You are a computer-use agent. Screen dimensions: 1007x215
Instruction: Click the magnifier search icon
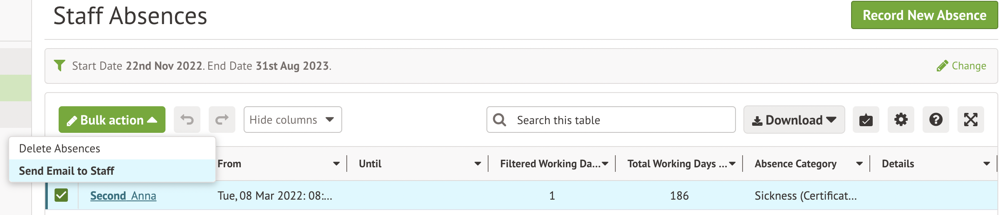coord(499,120)
